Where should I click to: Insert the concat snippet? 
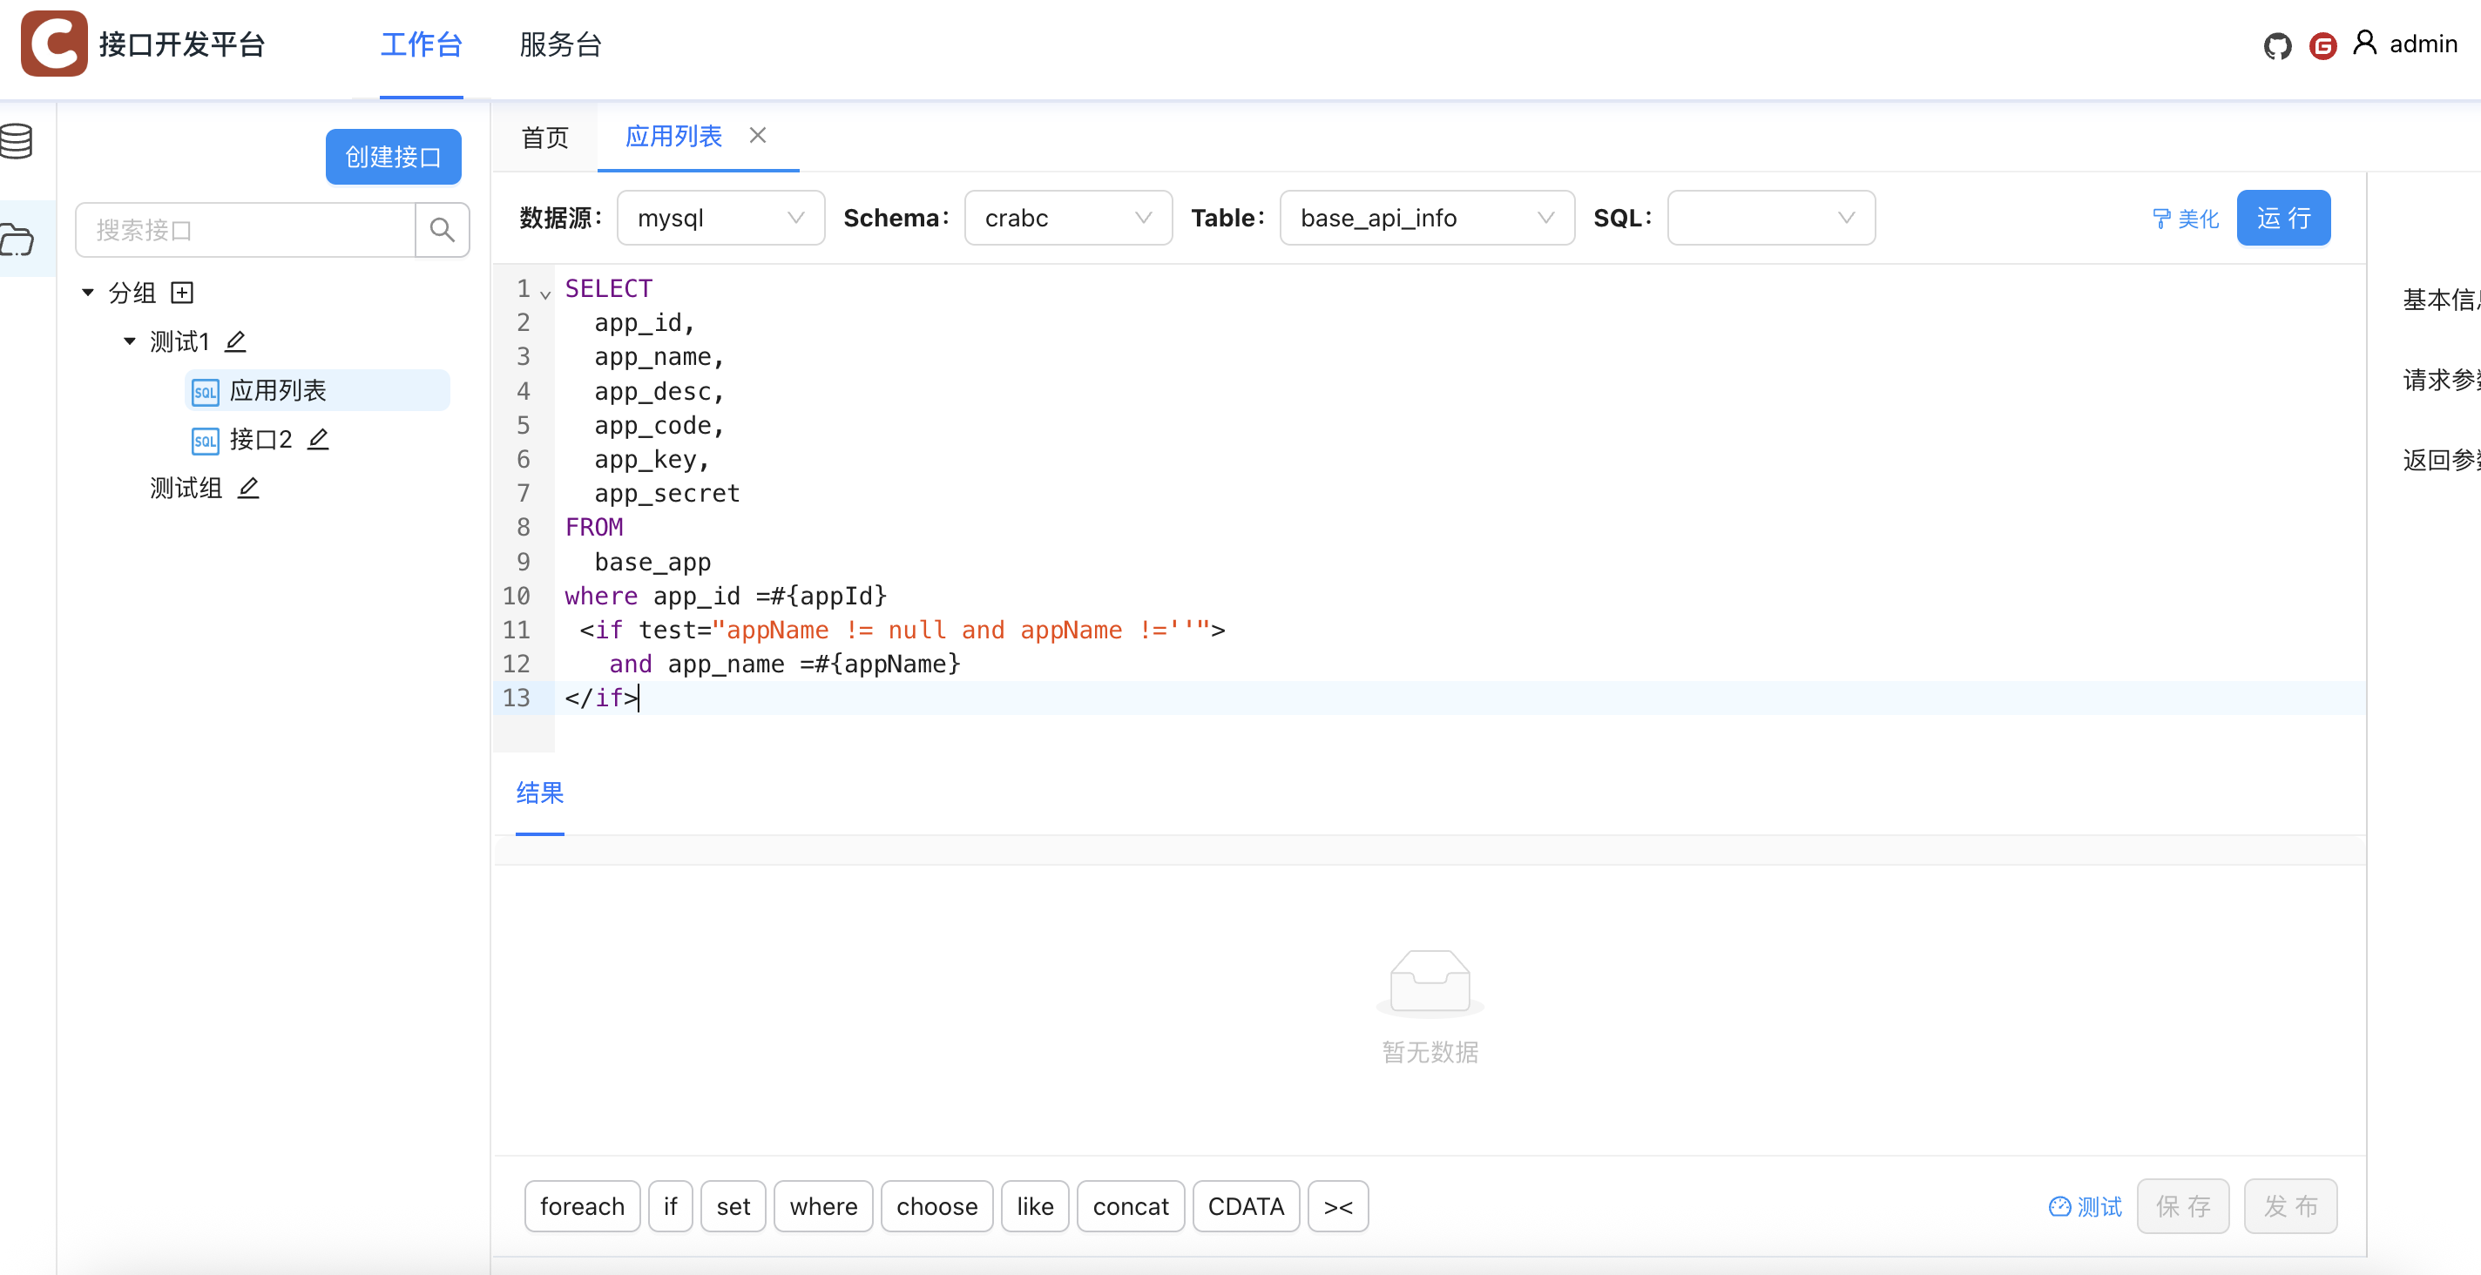1131,1205
